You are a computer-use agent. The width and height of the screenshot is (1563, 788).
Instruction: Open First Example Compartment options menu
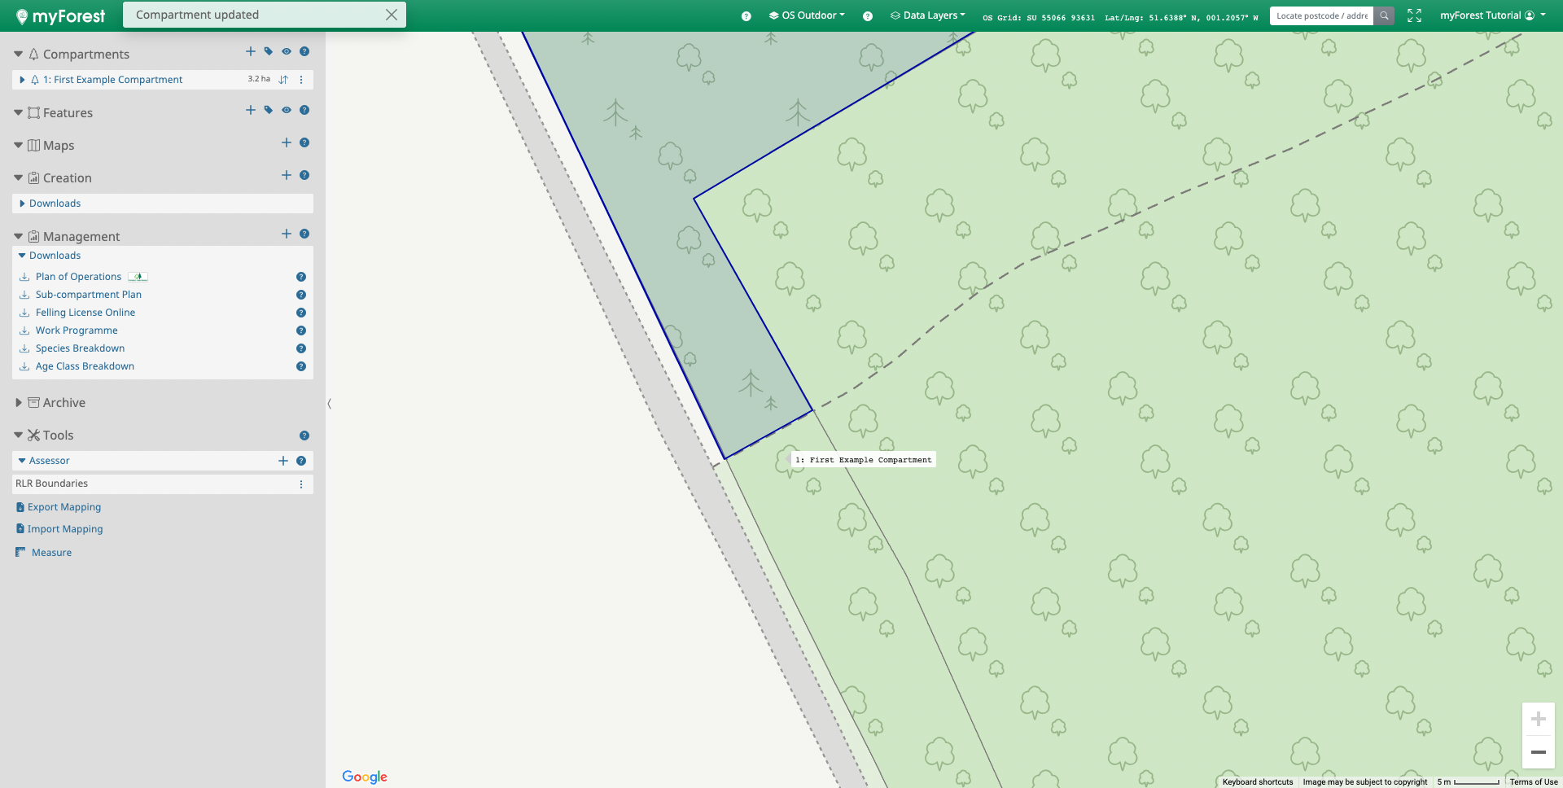[301, 80]
